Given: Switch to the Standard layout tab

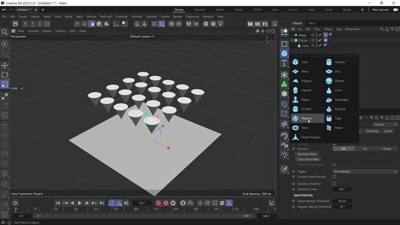Looking at the screenshot, I should click(x=199, y=10).
